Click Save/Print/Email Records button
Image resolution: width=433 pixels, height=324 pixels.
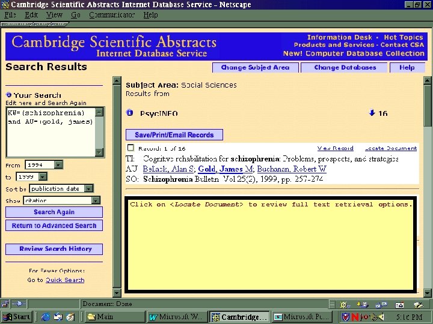pos(174,135)
